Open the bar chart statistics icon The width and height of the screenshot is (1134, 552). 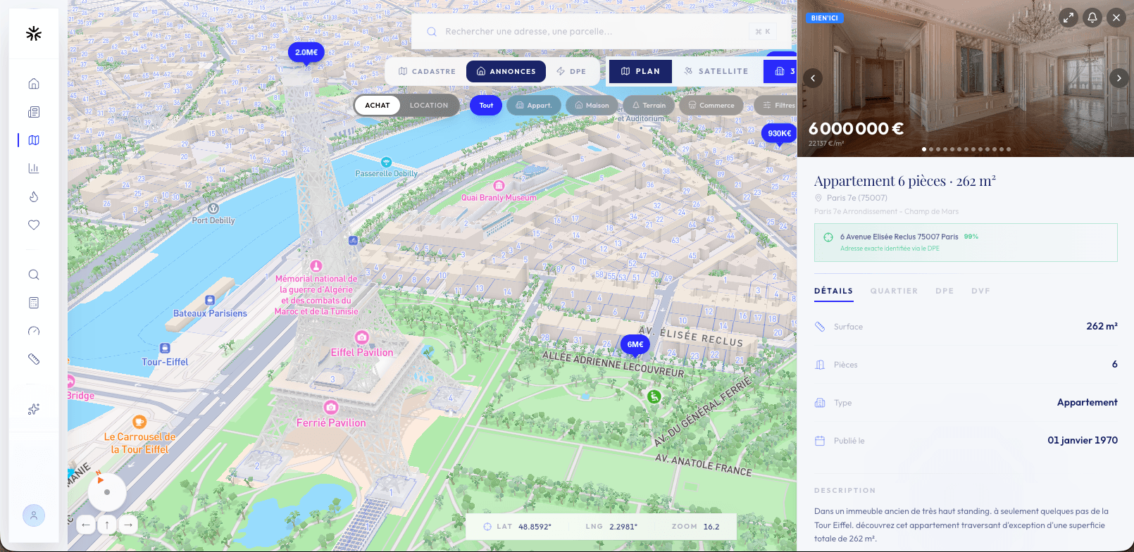(x=34, y=168)
